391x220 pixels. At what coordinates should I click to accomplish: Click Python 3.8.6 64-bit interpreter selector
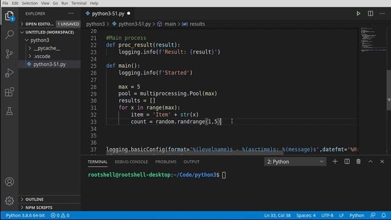click(25, 215)
